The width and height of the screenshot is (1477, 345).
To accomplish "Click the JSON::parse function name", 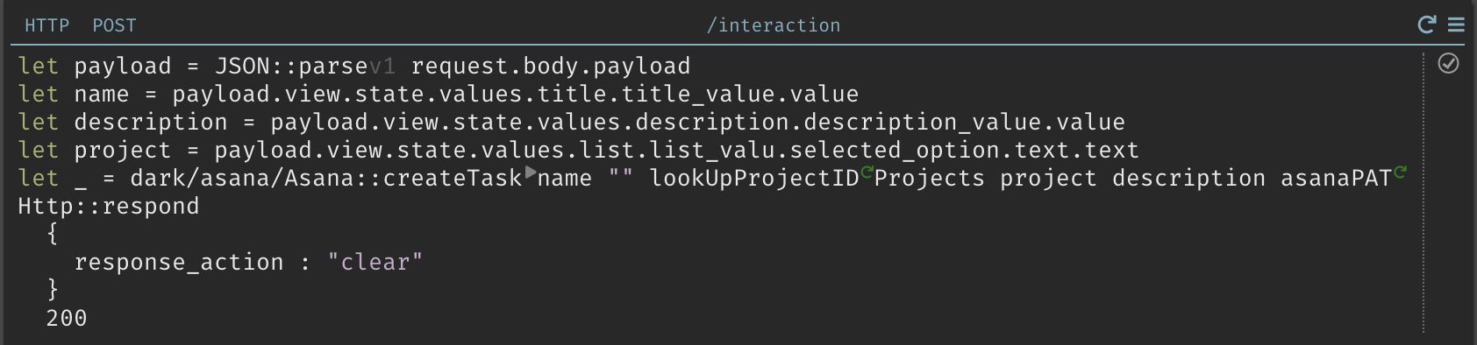I will tap(291, 66).
